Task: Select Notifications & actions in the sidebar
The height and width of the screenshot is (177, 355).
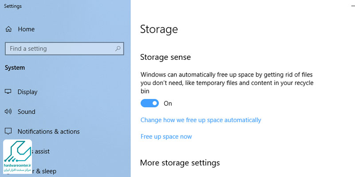Action: click(x=49, y=131)
